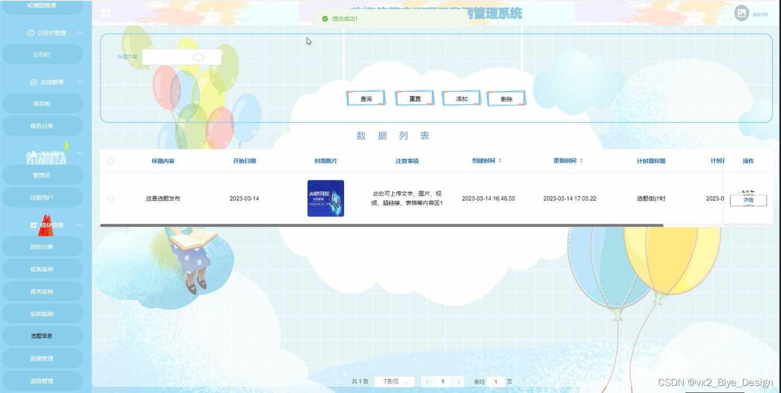Click the 2023-03-14 start date cell
Viewport: 781px width, 393px height.
coord(244,198)
